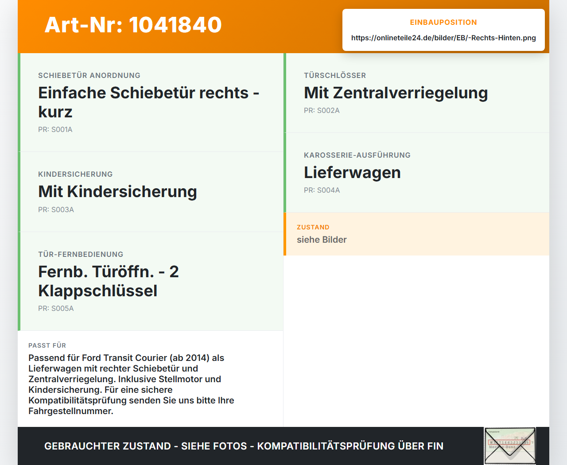Click the ZUSTAND label
Screen dimensions: 567x465
click(313, 227)
